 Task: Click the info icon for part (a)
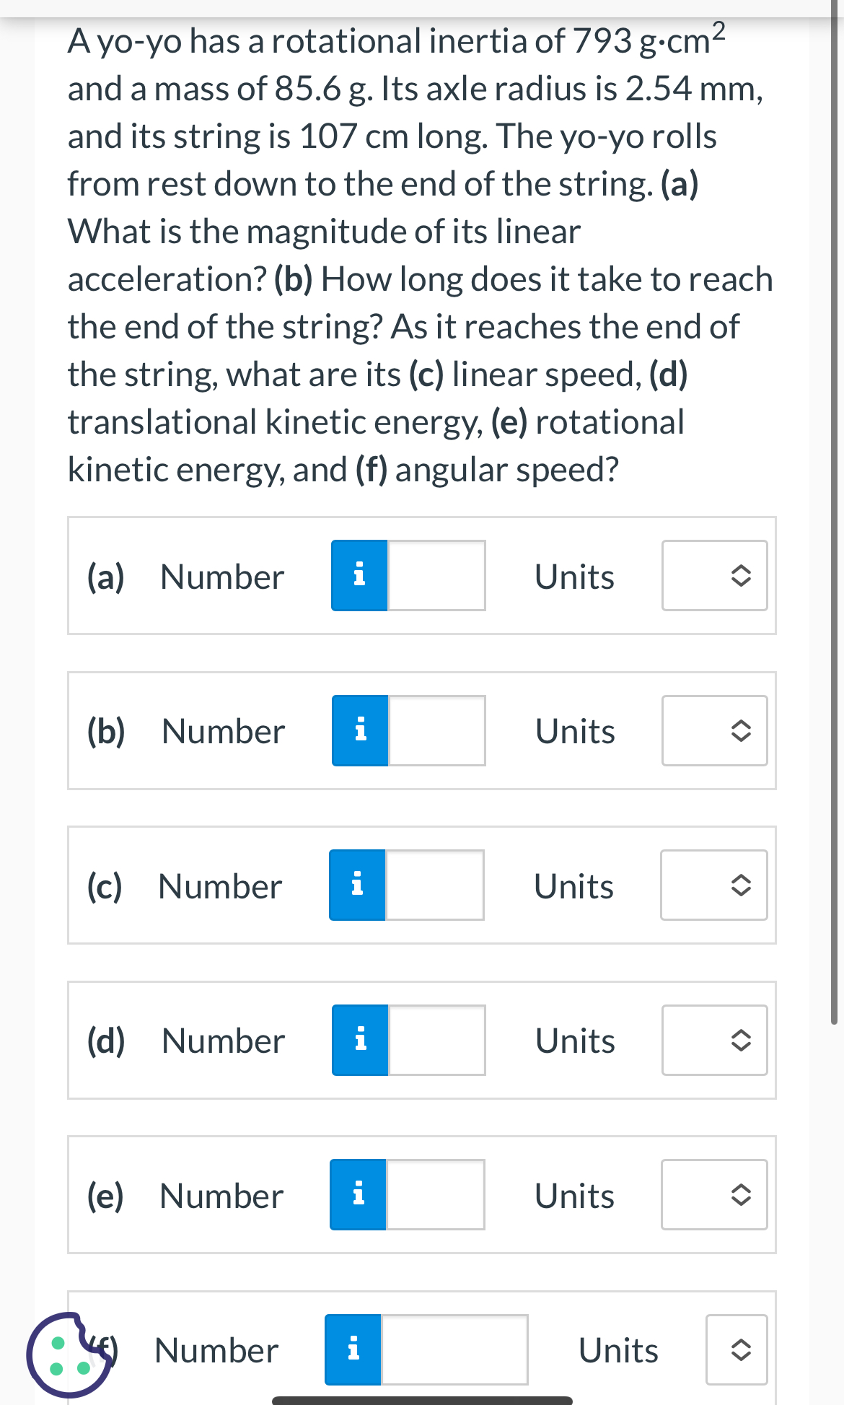(x=359, y=575)
